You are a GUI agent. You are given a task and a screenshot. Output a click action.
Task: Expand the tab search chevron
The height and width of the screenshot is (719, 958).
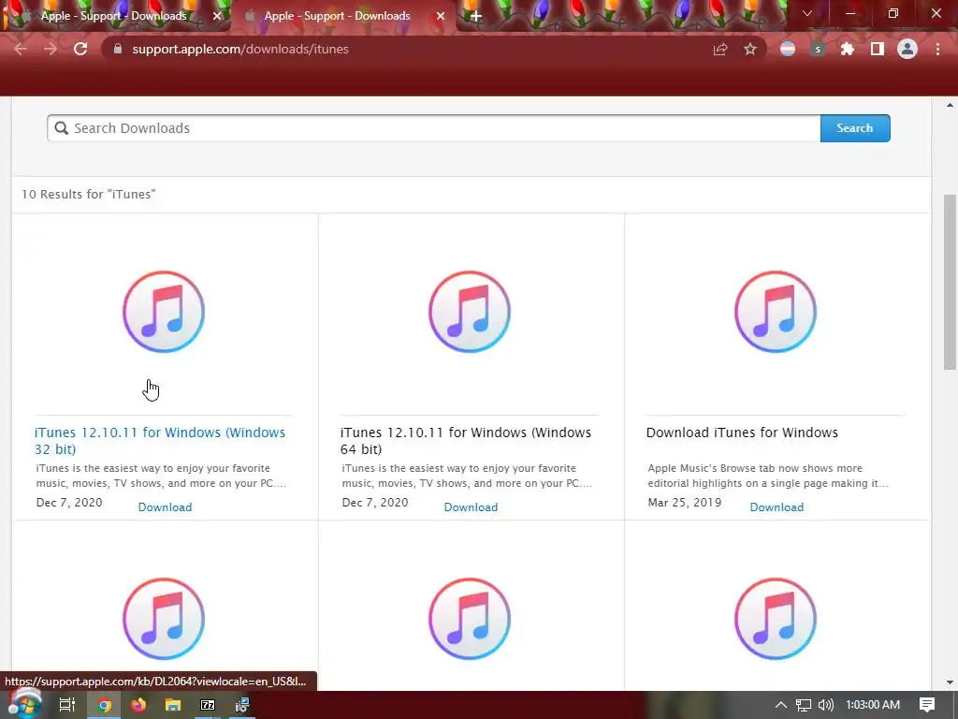pos(807,13)
